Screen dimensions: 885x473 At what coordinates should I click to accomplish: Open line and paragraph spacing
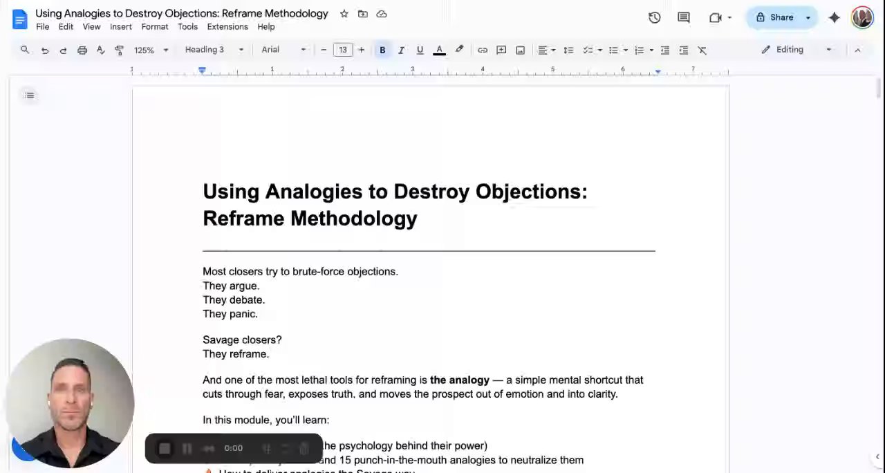[568, 50]
